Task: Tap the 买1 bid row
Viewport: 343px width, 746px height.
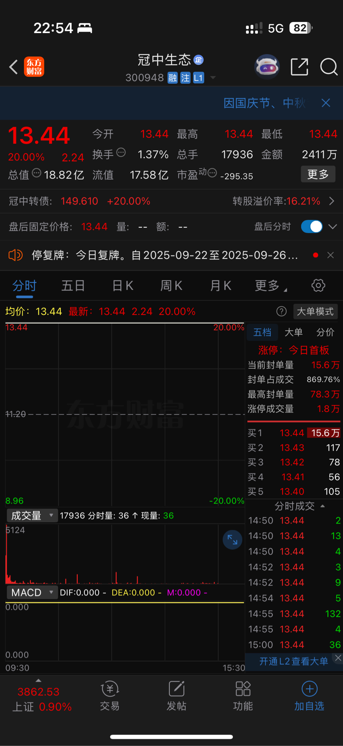Action: click(x=294, y=433)
